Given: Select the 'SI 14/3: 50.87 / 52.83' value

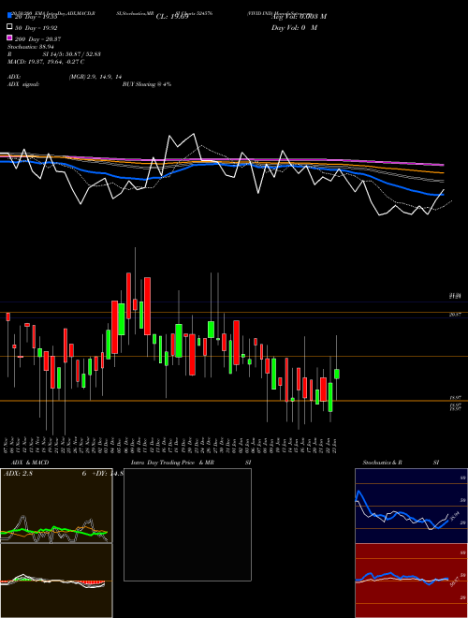Looking at the screenshot, I should [x=72, y=54].
